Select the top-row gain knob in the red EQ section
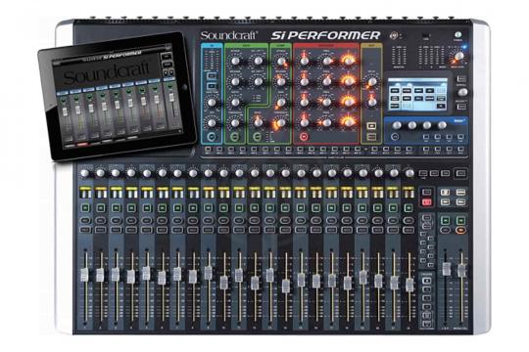Image resolution: width=529 pixels, height=352 pixels. [x=305, y=61]
